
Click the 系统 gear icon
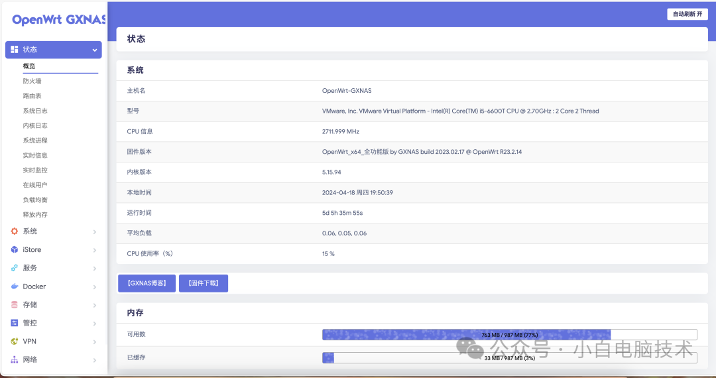[x=14, y=231]
